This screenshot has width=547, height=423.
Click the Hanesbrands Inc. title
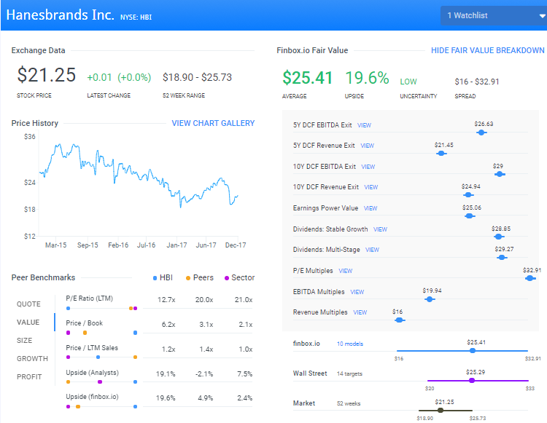pos(60,15)
